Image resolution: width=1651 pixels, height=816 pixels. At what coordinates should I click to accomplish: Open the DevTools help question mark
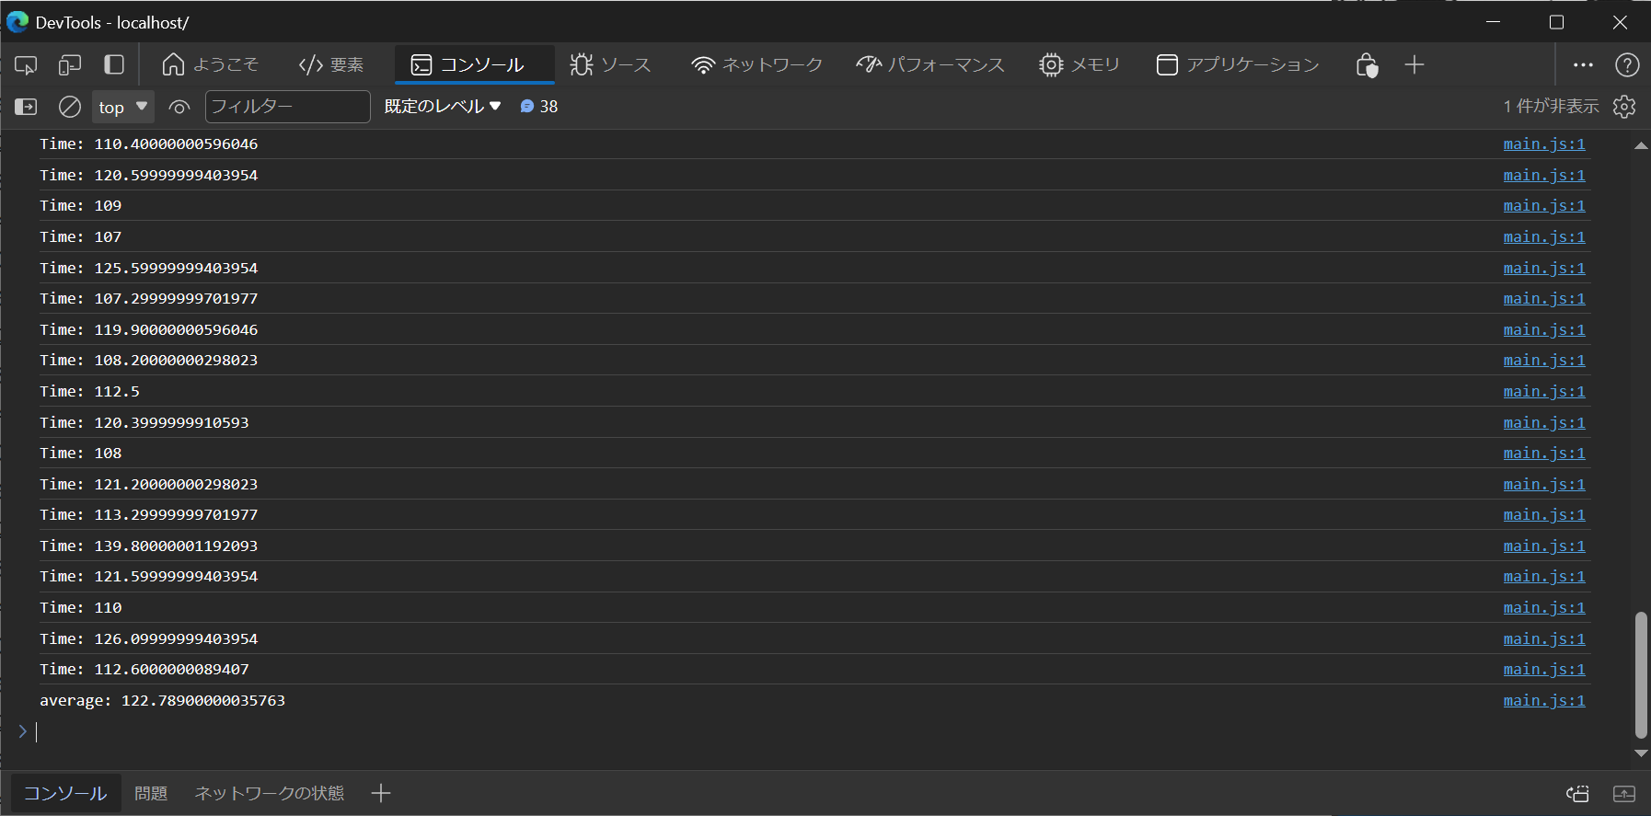point(1627,64)
